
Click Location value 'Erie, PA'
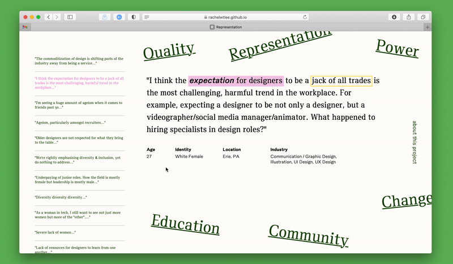tap(231, 157)
